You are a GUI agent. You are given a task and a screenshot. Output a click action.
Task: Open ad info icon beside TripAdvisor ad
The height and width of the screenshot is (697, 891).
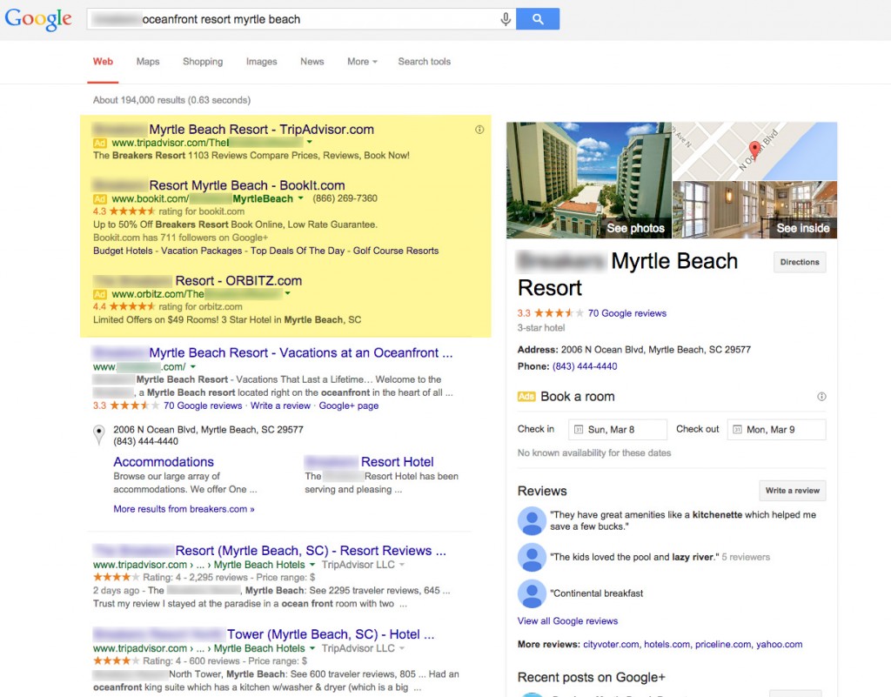(x=479, y=130)
